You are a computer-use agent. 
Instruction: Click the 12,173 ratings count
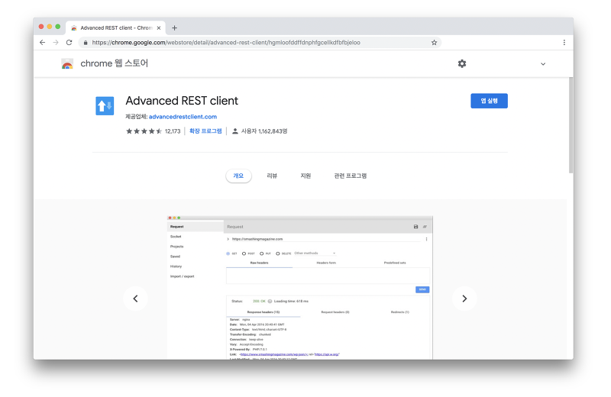coord(173,131)
